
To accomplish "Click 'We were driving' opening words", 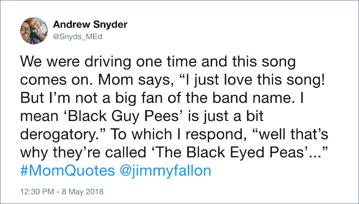I will 76,62.
